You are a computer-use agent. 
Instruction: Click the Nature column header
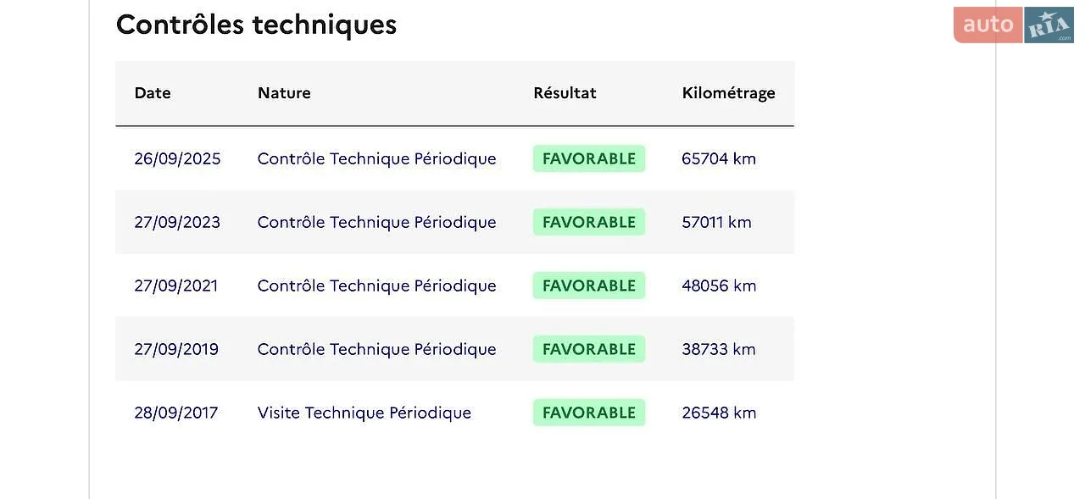coord(284,93)
